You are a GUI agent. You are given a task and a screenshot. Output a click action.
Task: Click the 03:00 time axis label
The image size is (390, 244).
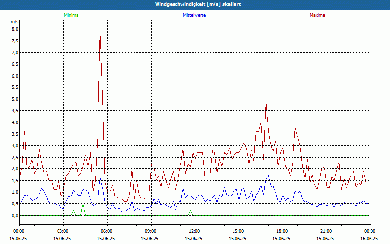coord(63,231)
